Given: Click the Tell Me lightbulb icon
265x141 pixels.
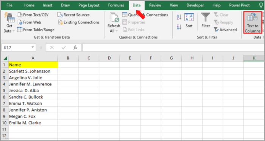Looking at the screenshot, I should 261,5.
